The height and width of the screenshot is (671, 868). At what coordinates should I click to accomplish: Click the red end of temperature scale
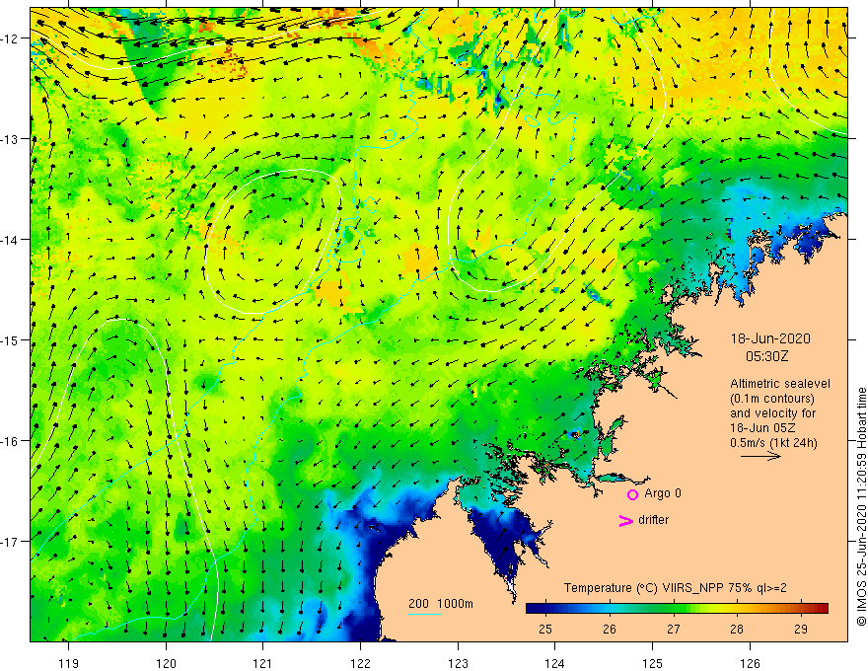tap(822, 608)
